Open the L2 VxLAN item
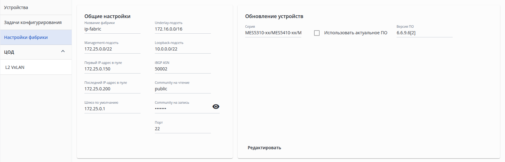505x162 pixels. coord(15,67)
